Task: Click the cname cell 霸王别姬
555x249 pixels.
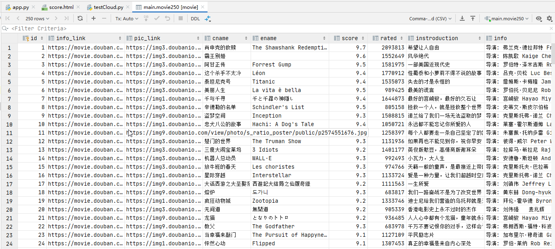Action: [227, 56]
